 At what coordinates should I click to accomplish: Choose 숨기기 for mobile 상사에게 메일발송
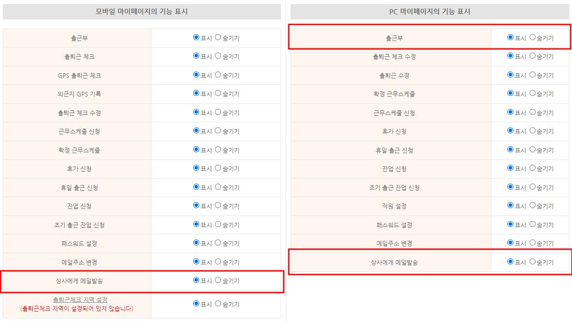pos(218,280)
